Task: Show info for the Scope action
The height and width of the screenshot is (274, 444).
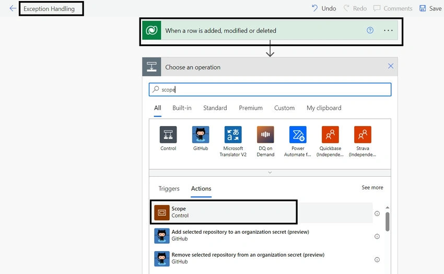Action: tap(377, 213)
